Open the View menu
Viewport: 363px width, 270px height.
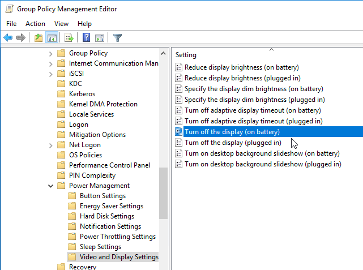coord(61,24)
